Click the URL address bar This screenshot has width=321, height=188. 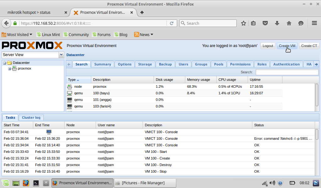point(93,23)
